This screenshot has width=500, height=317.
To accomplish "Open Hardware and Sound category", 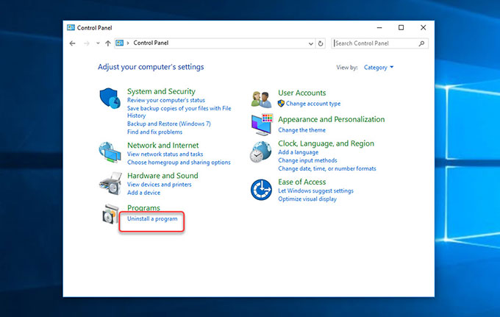I will pos(162,176).
